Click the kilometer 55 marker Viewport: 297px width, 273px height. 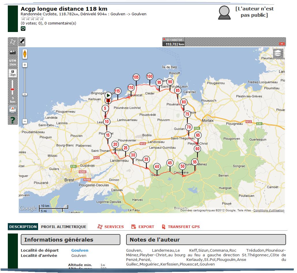[x=195, y=162]
